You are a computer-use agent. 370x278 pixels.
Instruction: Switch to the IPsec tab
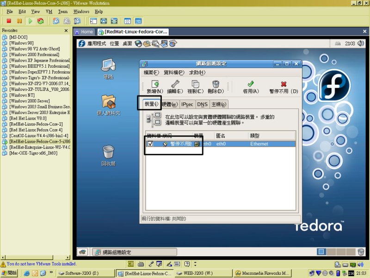coord(187,104)
